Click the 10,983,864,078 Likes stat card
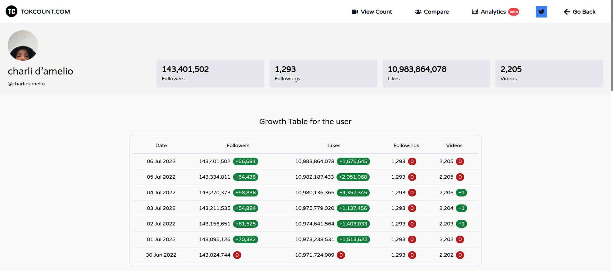This screenshot has height=271, width=613. point(436,74)
